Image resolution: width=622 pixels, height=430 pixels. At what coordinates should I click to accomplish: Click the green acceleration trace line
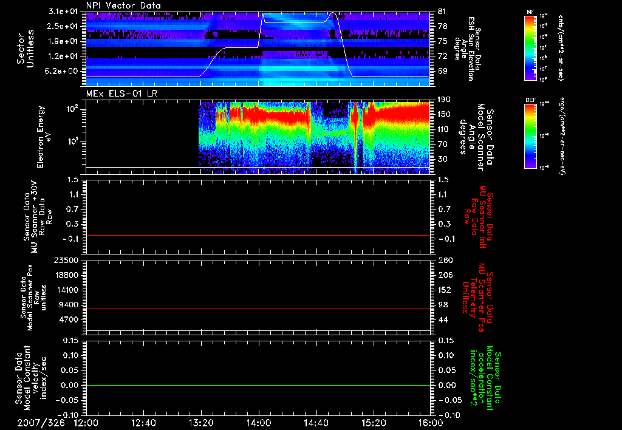[x=258, y=385]
